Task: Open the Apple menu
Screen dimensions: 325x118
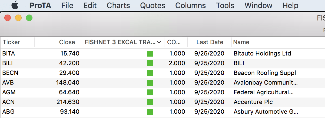Action: point(15,5)
